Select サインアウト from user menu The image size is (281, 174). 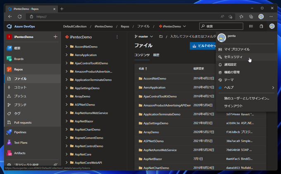246,106
